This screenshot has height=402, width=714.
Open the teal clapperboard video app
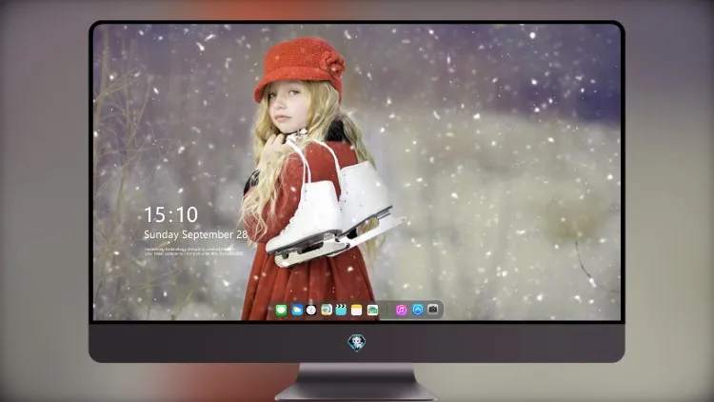341,311
